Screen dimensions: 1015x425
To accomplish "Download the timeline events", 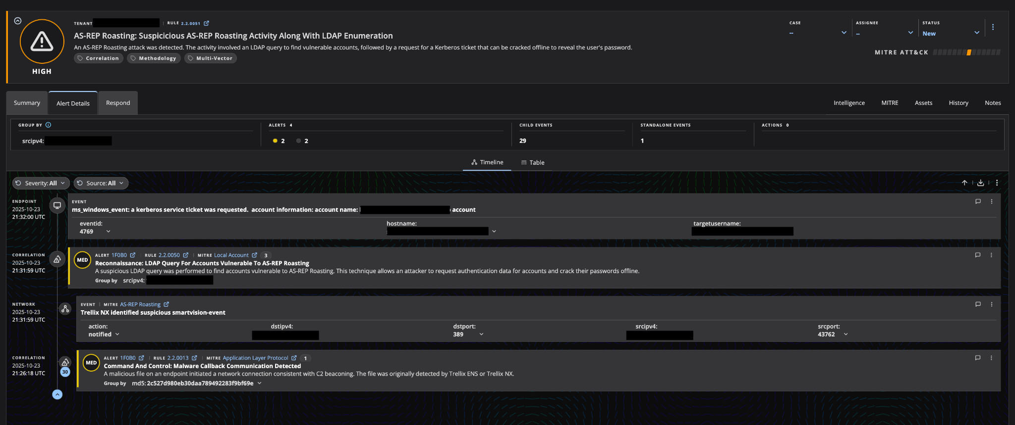I will click(x=980, y=183).
